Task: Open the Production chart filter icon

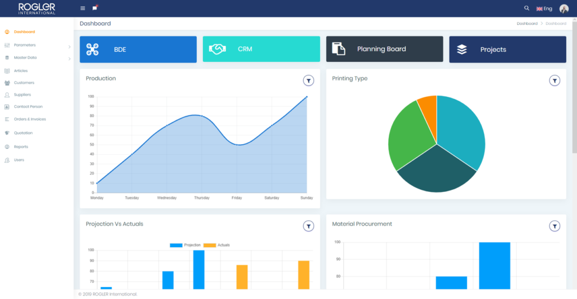Action: pos(308,81)
